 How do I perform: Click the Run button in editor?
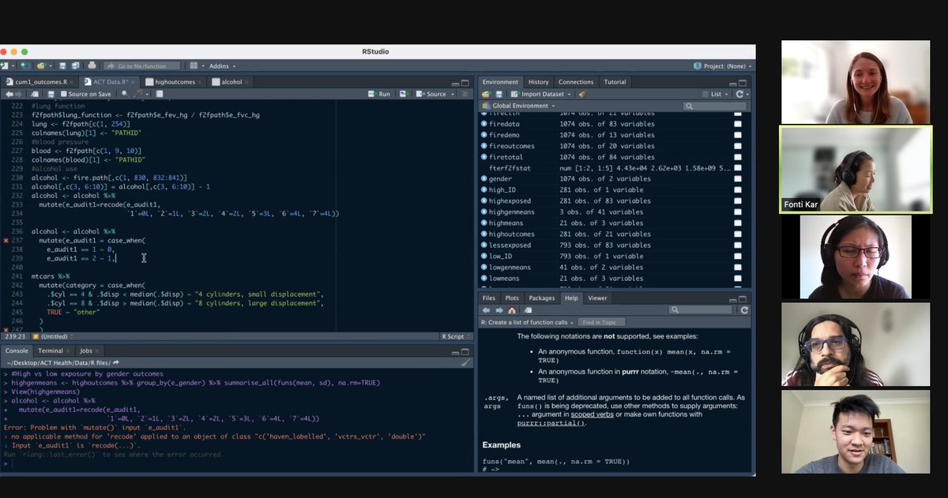point(378,94)
